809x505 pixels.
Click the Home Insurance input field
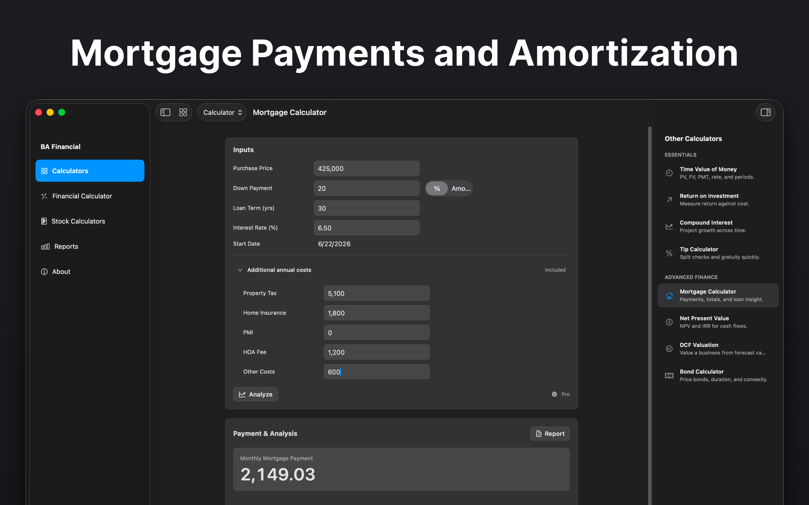[x=376, y=313]
